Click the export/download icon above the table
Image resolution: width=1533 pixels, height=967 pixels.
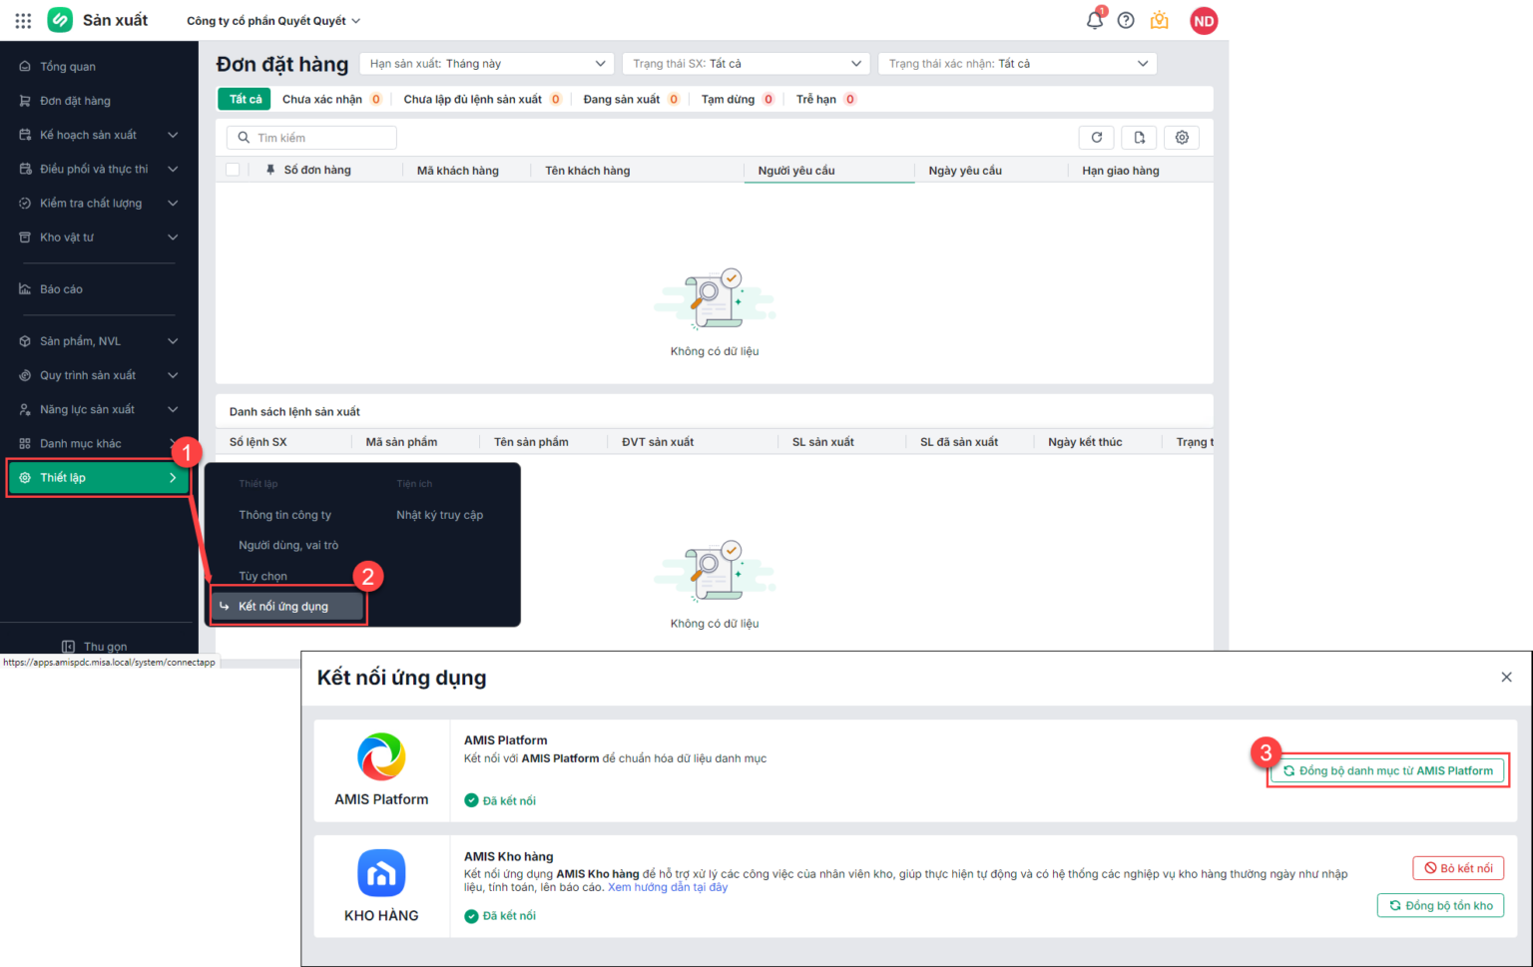tap(1139, 137)
